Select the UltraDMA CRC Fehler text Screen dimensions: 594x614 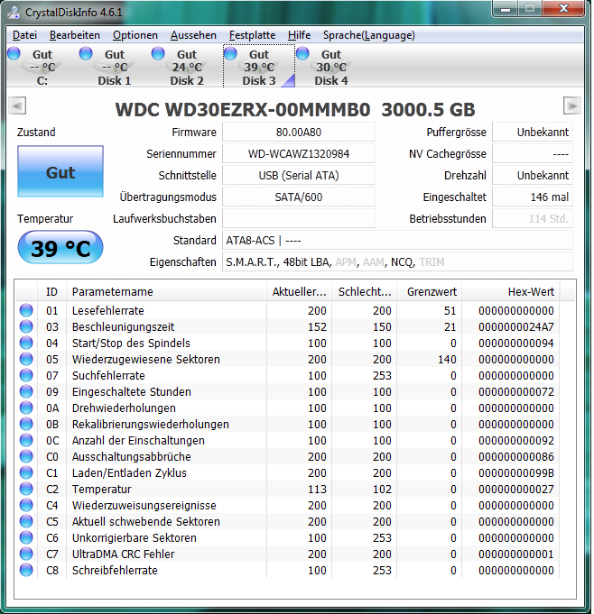[x=123, y=554]
